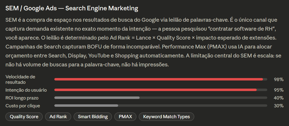Screen dimensions: 289x126
Task: Click the words Search Engine Marketing in title
Action: click(102, 8)
